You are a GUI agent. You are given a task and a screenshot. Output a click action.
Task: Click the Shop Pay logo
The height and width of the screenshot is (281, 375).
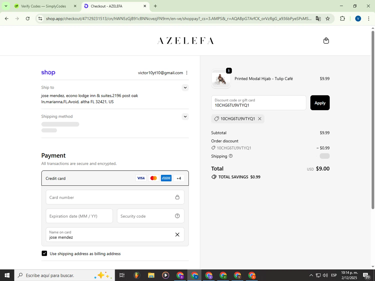tap(48, 73)
